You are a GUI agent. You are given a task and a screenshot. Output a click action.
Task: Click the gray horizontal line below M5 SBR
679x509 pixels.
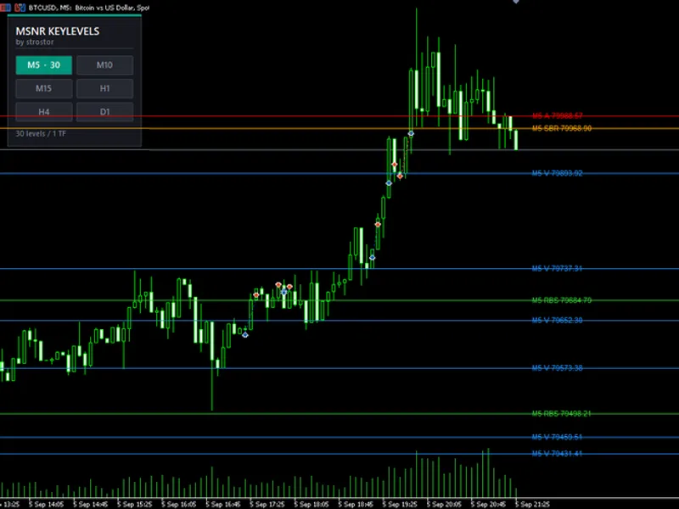(339, 150)
